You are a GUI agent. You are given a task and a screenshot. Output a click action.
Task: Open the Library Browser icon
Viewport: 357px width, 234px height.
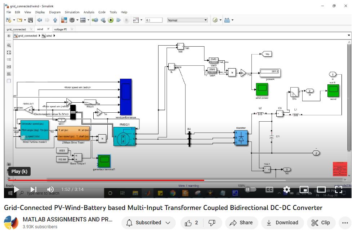tap(64, 20)
